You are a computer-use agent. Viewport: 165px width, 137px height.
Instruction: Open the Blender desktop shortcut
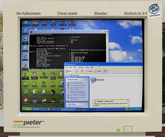point(44,23)
